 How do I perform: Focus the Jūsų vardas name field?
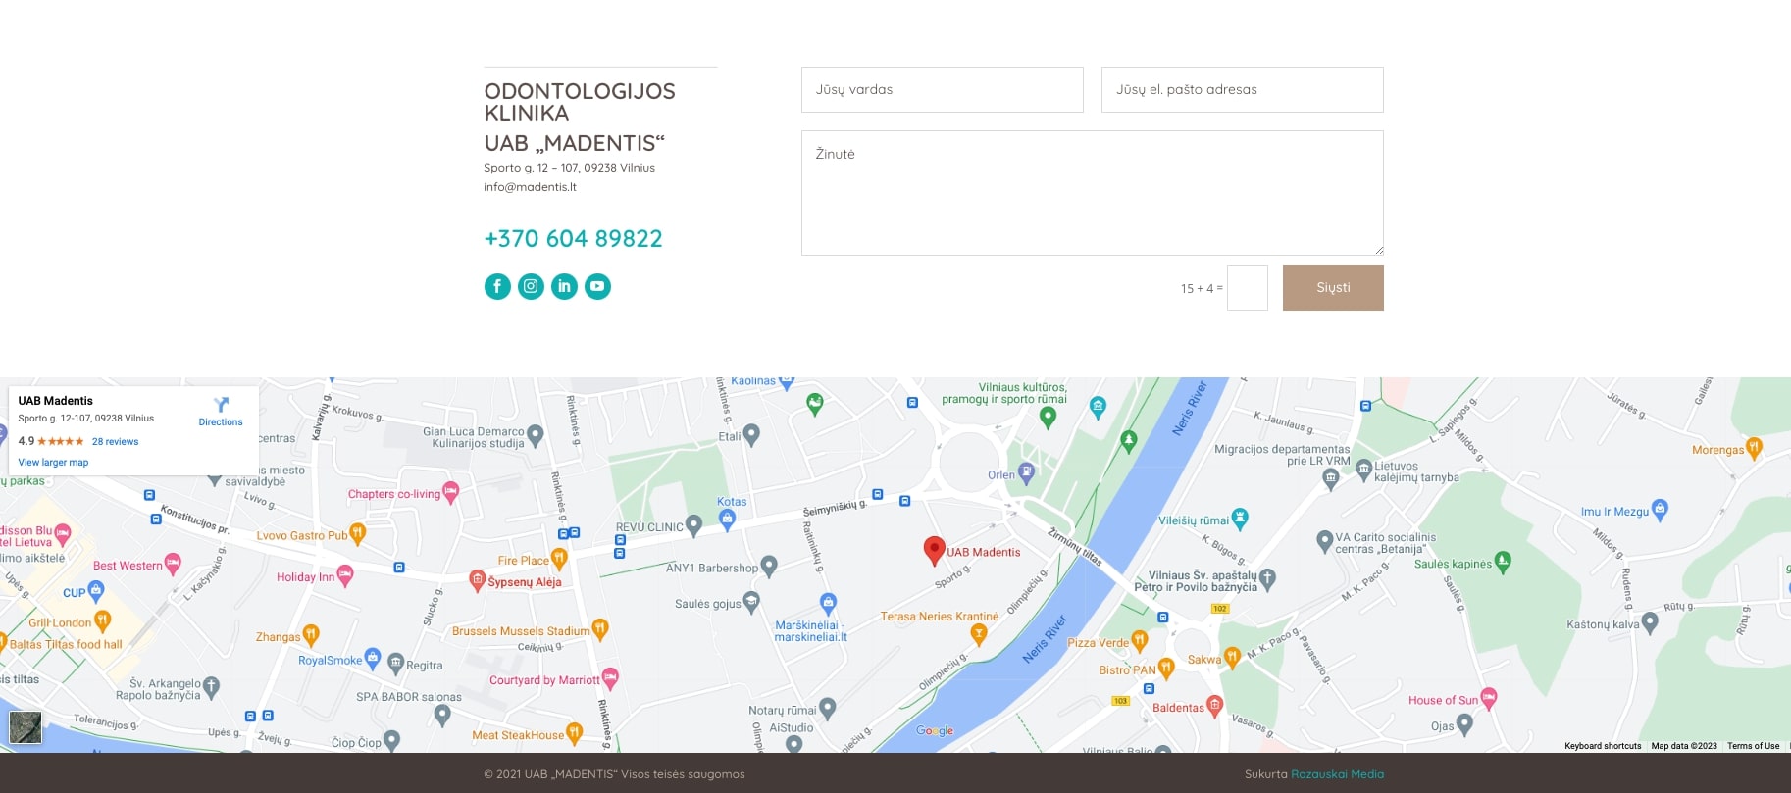pos(943,89)
